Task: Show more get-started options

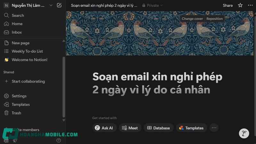Action: 214,128
